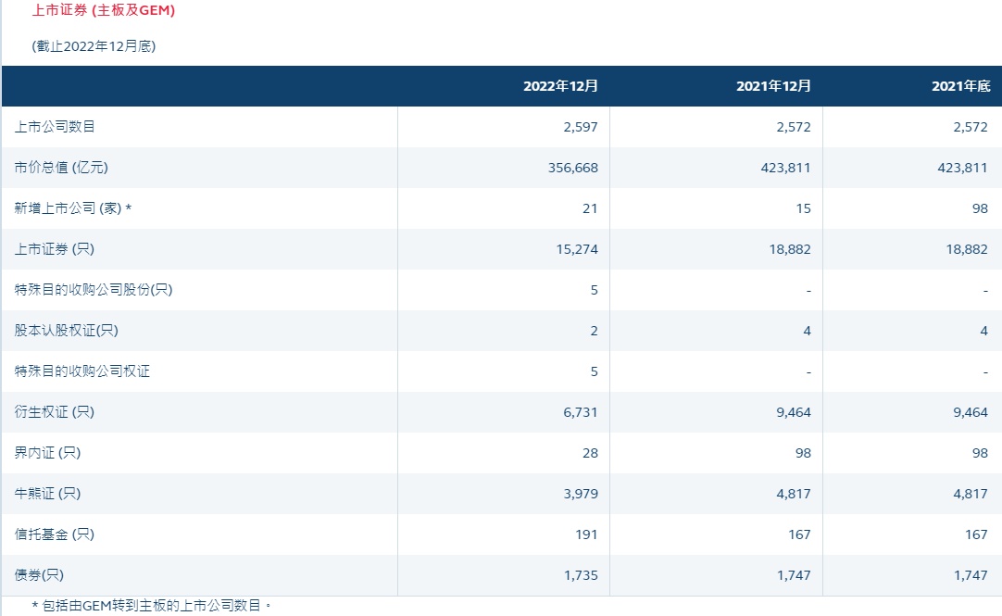Image resolution: width=1002 pixels, height=616 pixels.
Task: Click the 上市证券 (主板及GEM) title
Action: (x=104, y=11)
